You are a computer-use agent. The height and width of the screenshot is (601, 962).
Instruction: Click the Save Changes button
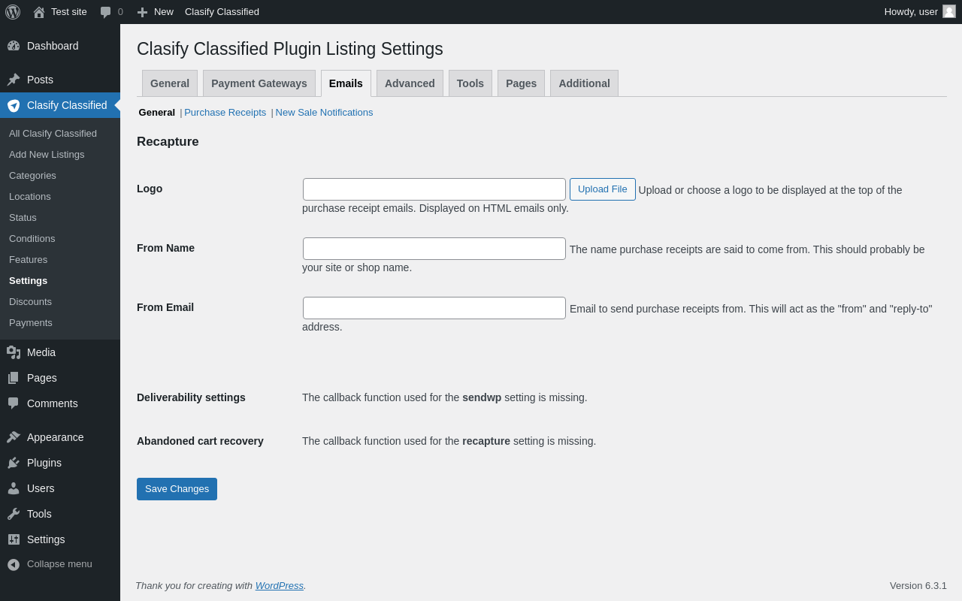point(177,489)
